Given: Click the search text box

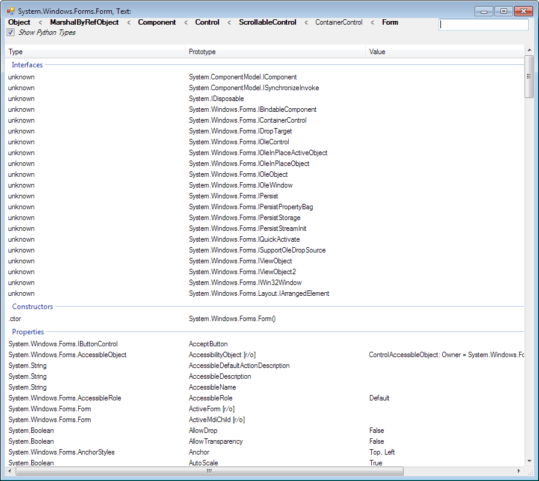Looking at the screenshot, I should (x=484, y=25).
